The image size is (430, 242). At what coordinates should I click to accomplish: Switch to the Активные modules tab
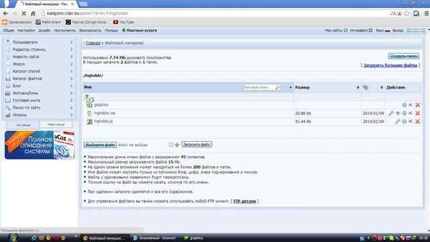[x=23, y=125]
